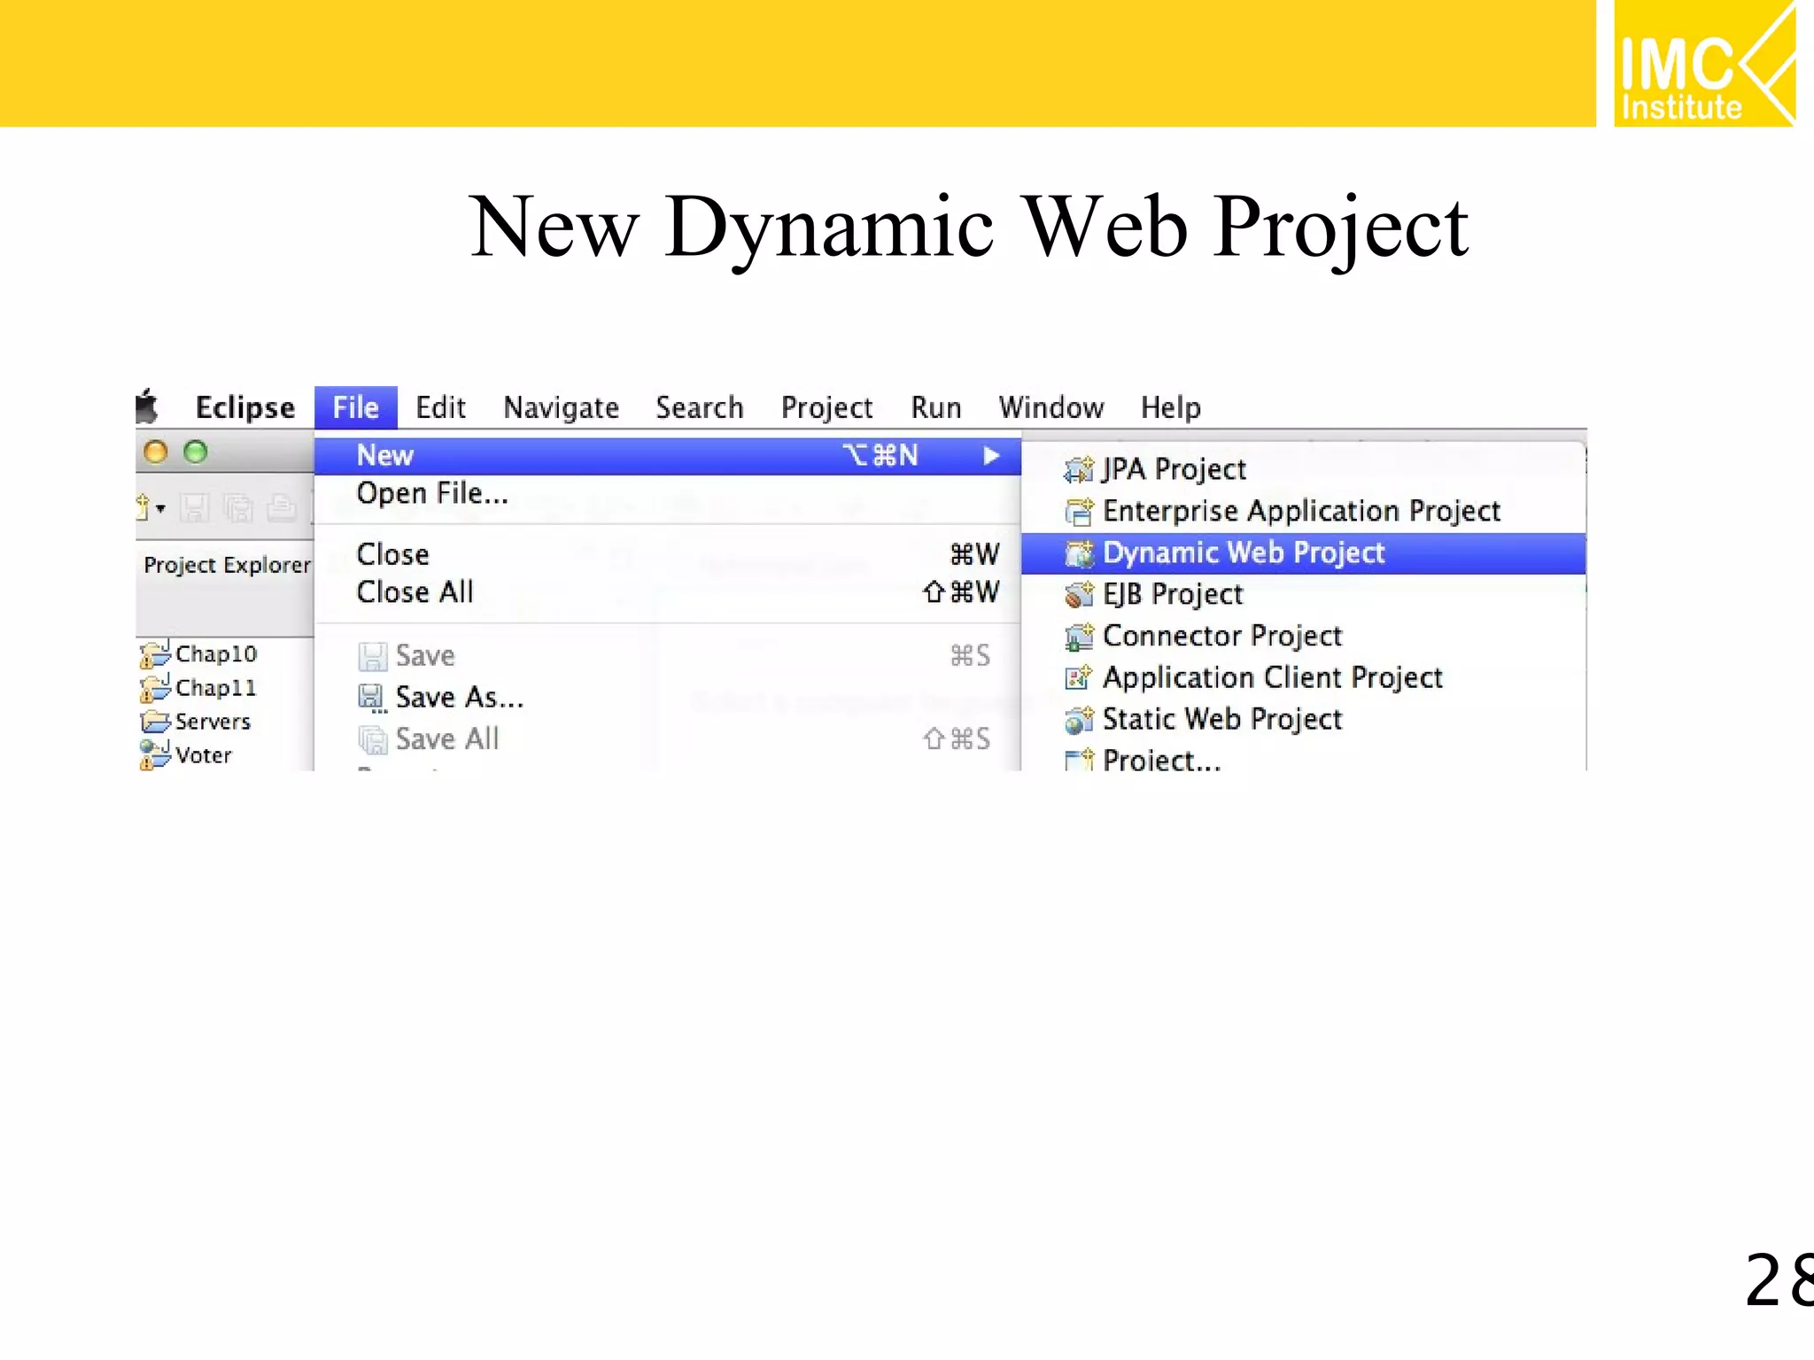Image resolution: width=1814 pixels, height=1360 pixels.
Task: Click the Static Web Project icon
Action: [x=1079, y=719]
